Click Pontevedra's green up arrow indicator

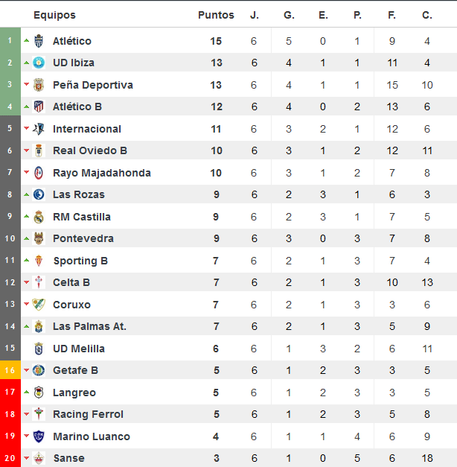pos(27,238)
